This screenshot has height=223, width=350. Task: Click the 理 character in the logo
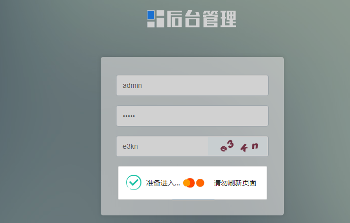[228, 19]
